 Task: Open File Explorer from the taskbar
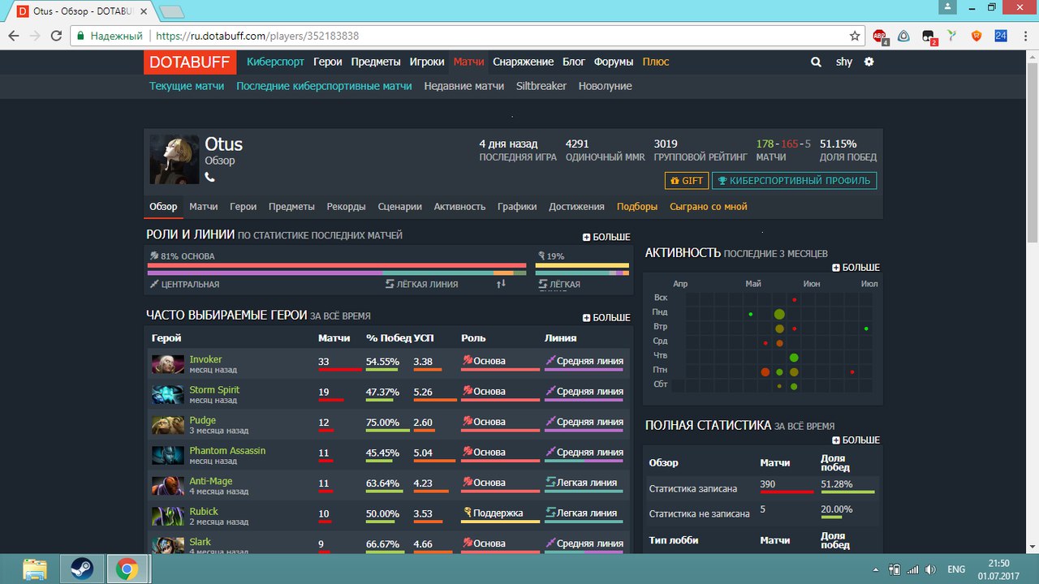[x=35, y=569]
